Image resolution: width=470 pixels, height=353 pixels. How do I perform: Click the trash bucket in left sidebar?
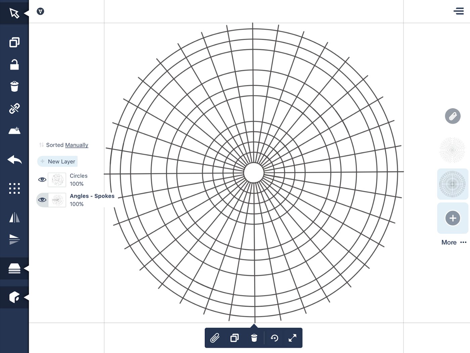point(14,86)
